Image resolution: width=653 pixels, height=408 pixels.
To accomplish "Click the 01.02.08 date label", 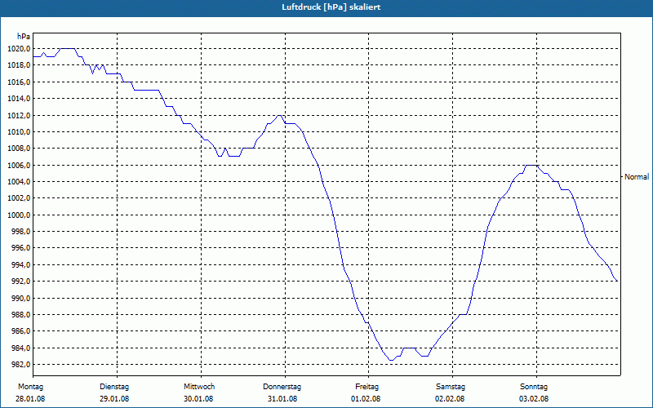I will coord(366,399).
